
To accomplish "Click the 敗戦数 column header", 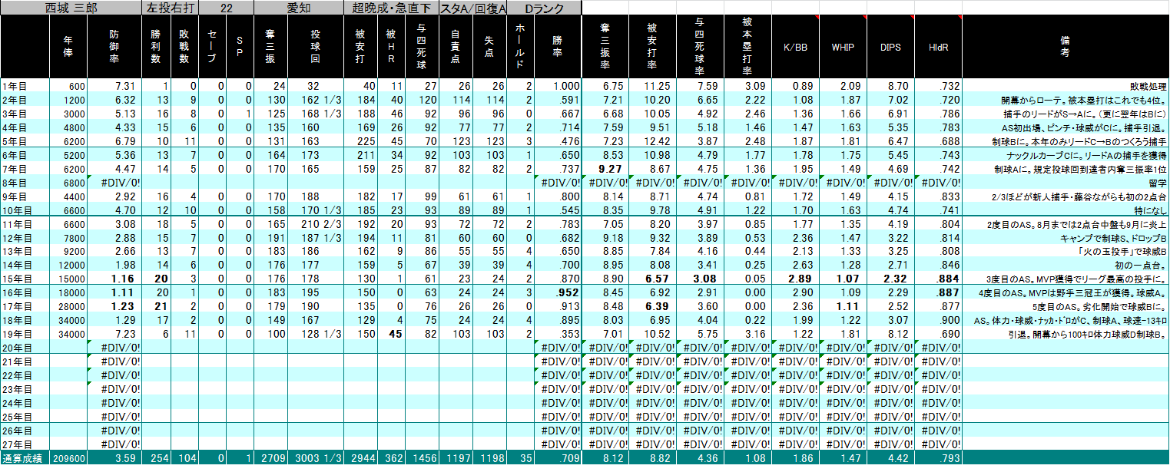I will tap(184, 47).
